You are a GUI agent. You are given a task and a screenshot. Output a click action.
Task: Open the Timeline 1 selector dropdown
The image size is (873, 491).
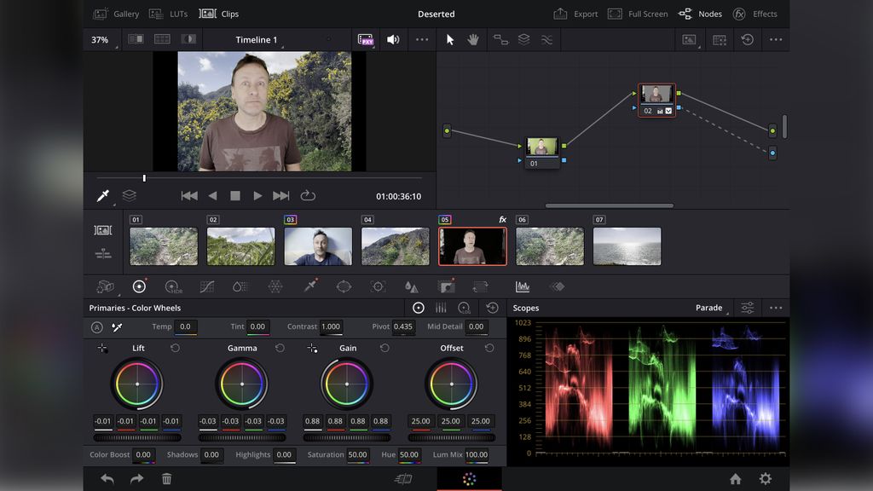(256, 39)
